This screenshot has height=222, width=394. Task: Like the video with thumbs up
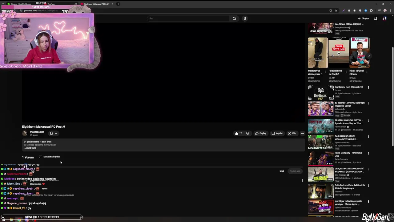[x=238, y=134]
